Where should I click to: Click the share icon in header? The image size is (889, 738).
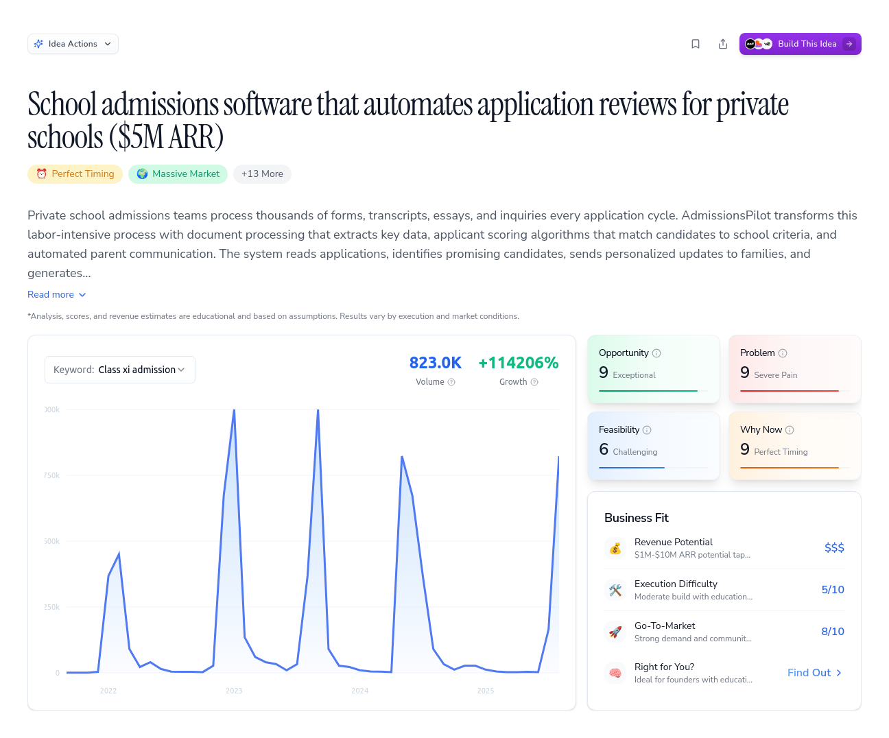(x=723, y=44)
